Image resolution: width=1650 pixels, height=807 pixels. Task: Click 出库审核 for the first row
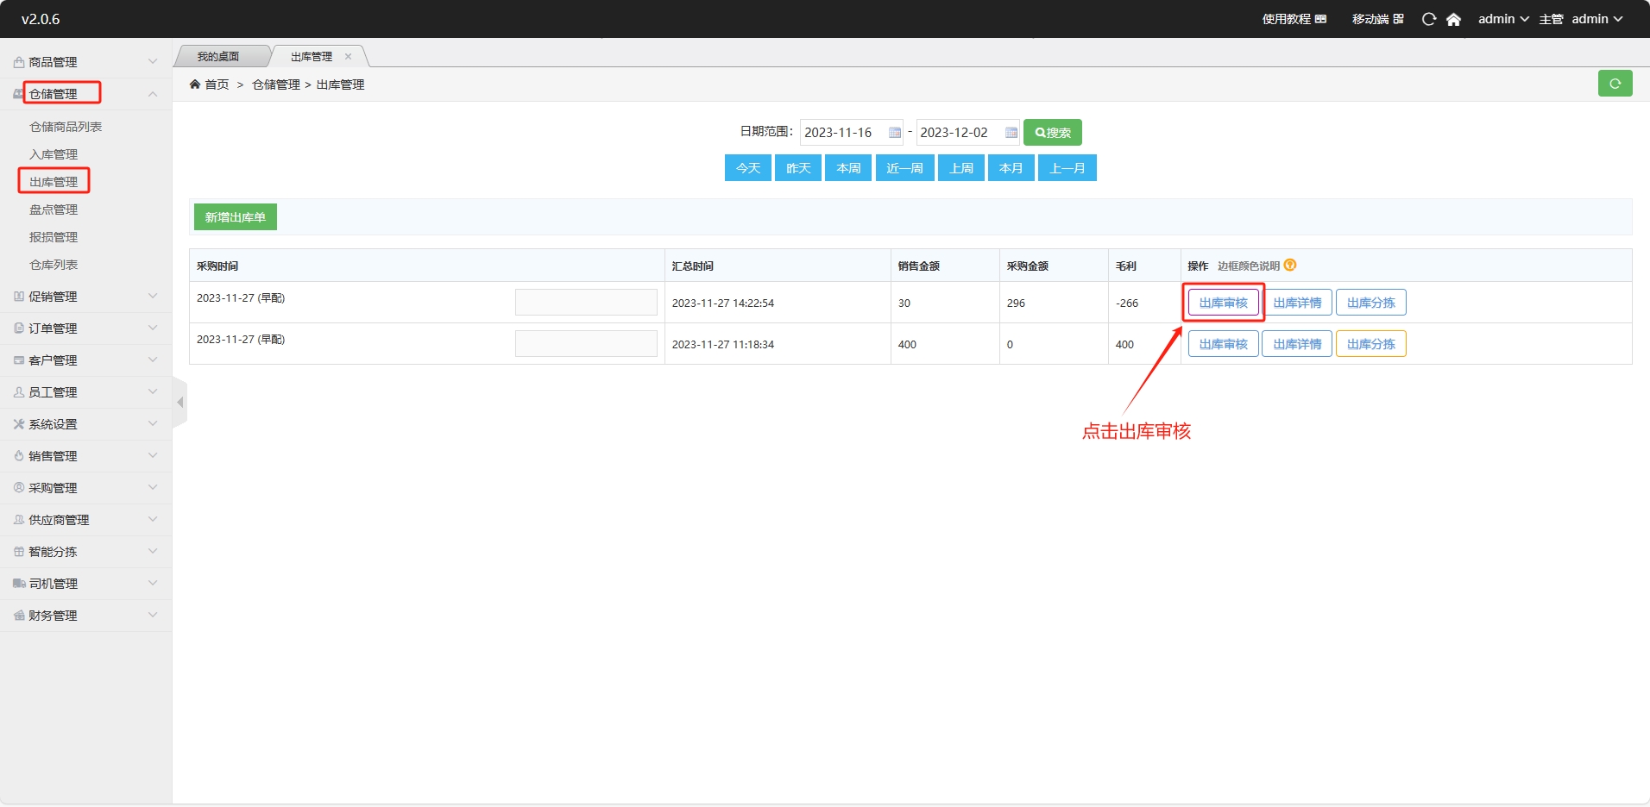coord(1223,303)
